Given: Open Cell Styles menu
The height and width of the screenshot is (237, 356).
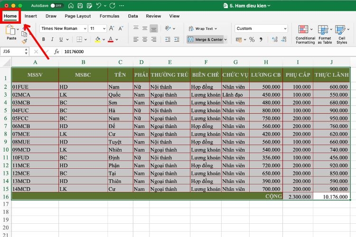Looking at the screenshot, I should tap(342, 34).
